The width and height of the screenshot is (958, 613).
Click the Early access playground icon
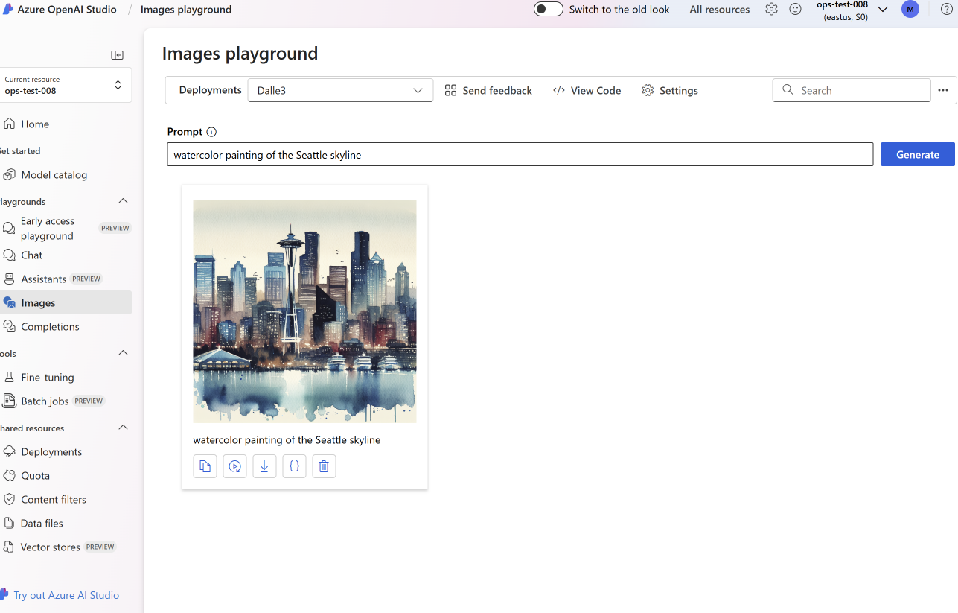tap(9, 228)
